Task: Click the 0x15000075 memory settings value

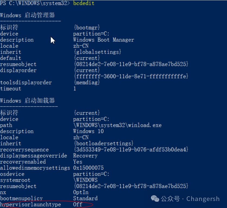Action: (x=88, y=168)
